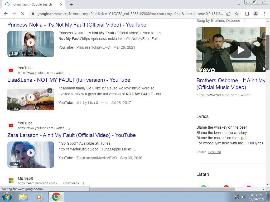Click the horizontal scrollbar right arrow

(263, 189)
